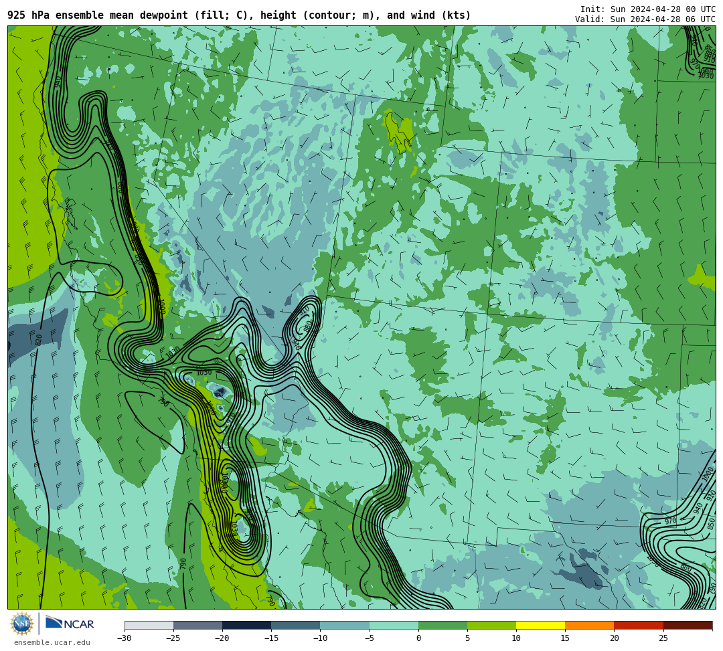Click the colorbar tick label 10
This screenshot has height=651, width=723.
(516, 638)
